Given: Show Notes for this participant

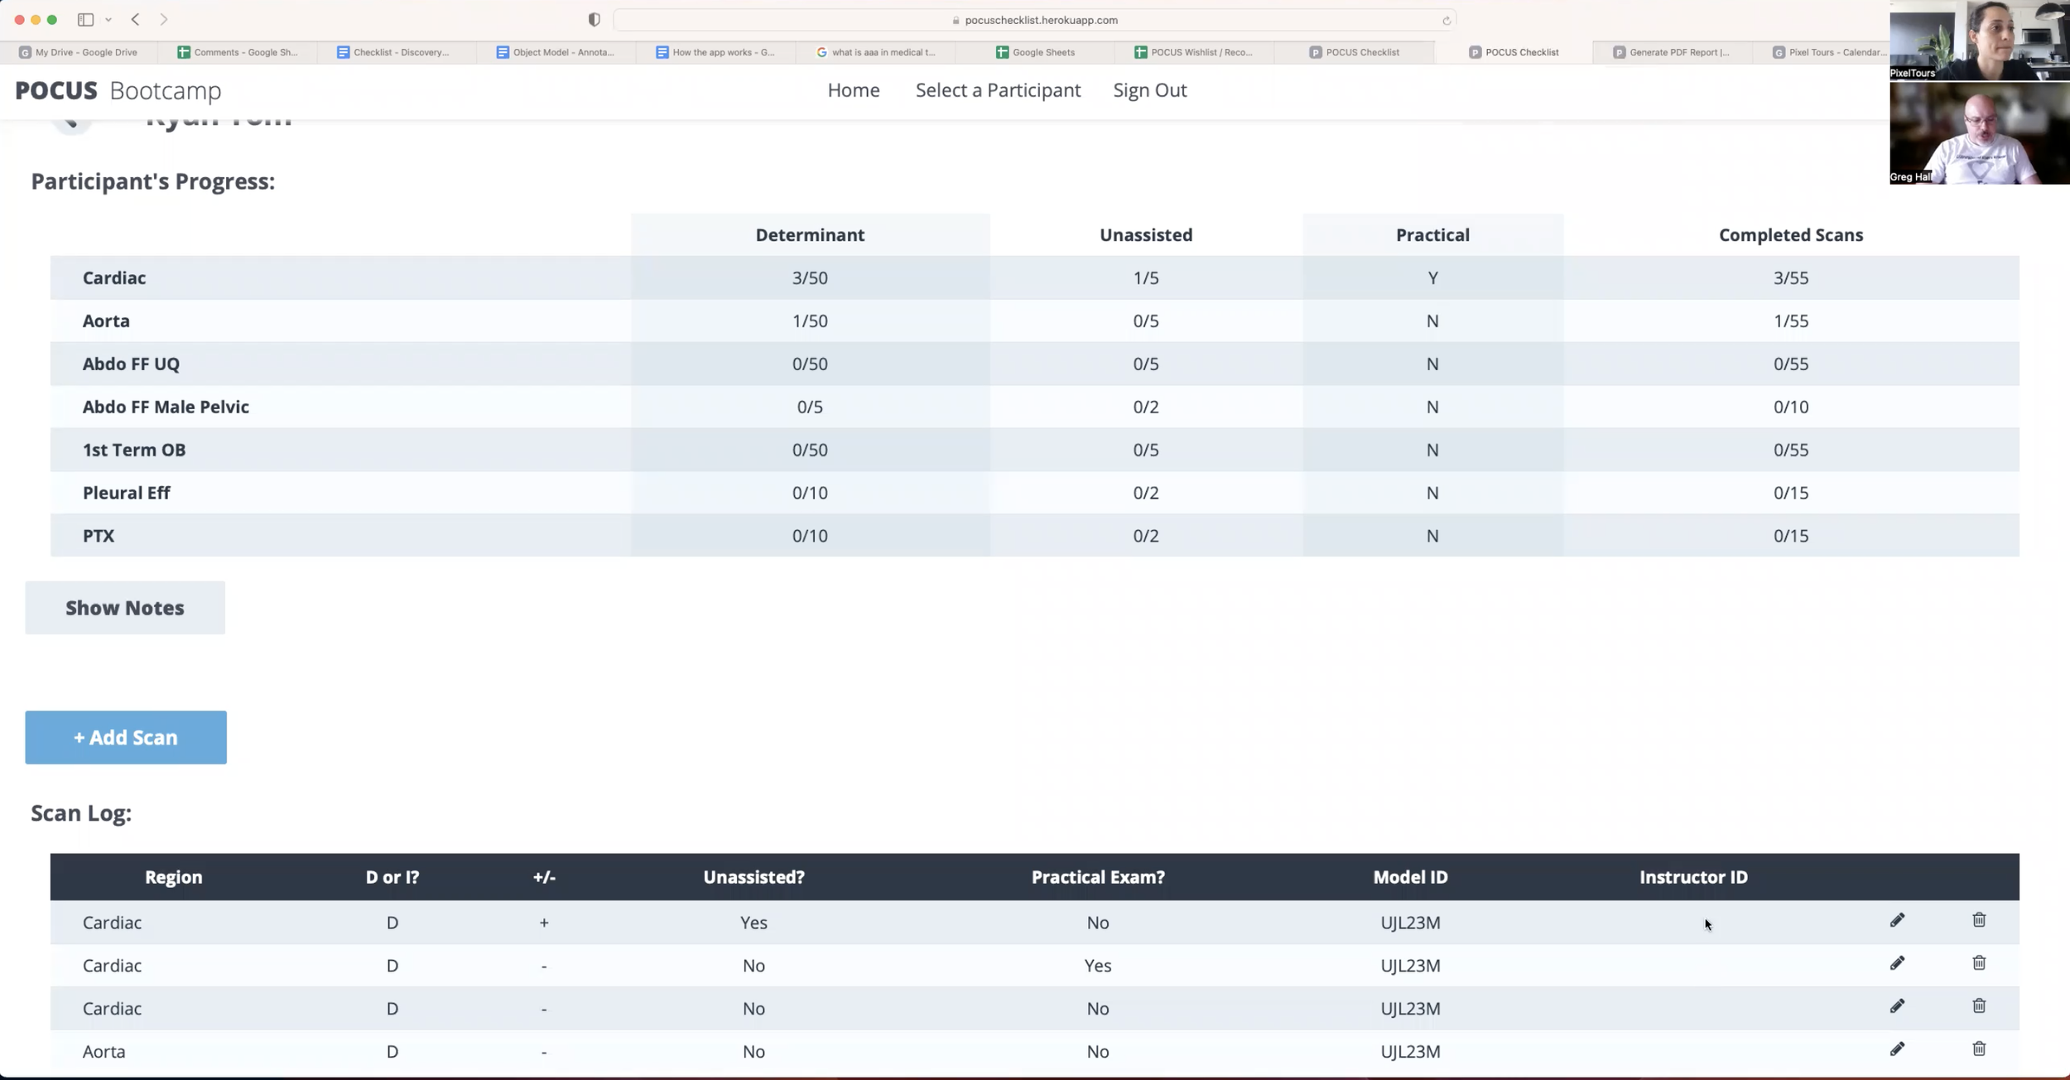Looking at the screenshot, I should pyautogui.click(x=125, y=608).
